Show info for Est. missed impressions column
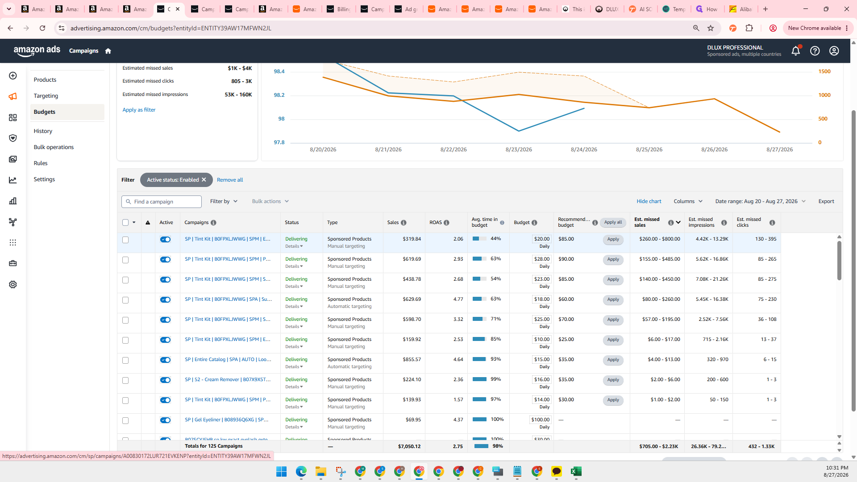The width and height of the screenshot is (857, 482). [724, 223]
